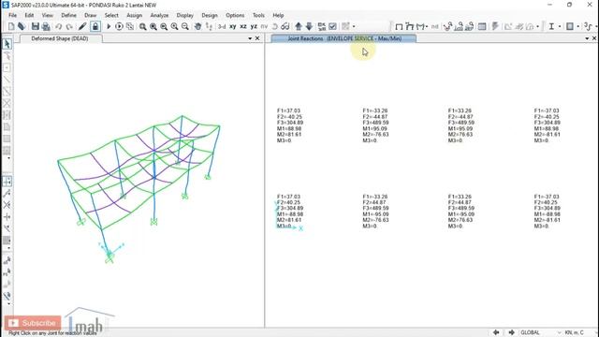Viewport: 599px width, 337px height.
Task: Click the Refresh Window pencil icon
Action: (x=82, y=26)
